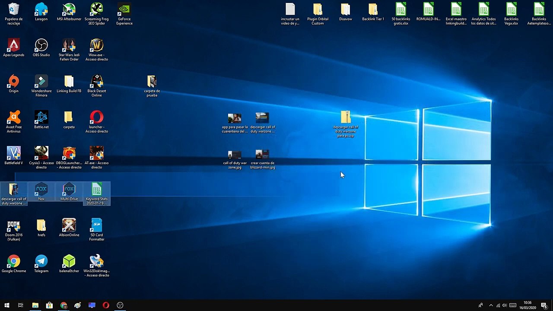Open the network Wi-Fi tray icon
This screenshot has height=311, width=553.
click(x=498, y=305)
